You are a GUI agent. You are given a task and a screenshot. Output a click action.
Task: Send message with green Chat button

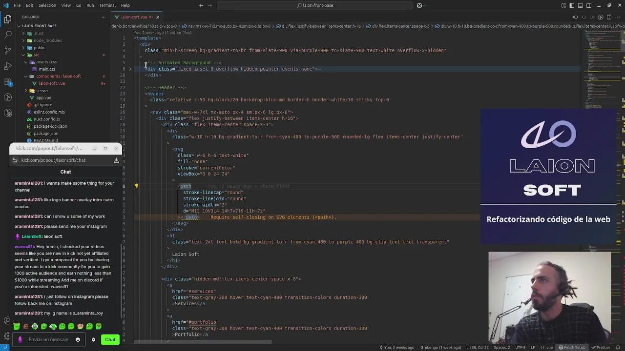(110, 340)
